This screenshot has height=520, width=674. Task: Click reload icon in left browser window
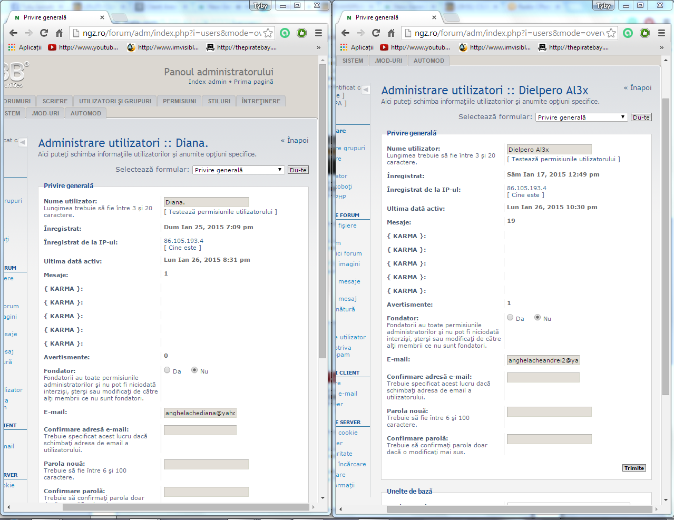44,33
